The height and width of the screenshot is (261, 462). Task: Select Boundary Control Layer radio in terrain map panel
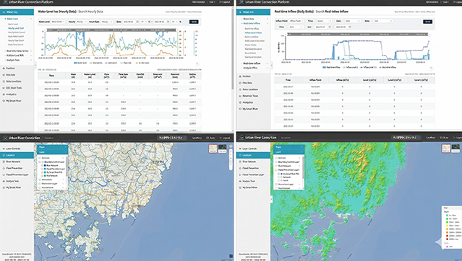276,162
